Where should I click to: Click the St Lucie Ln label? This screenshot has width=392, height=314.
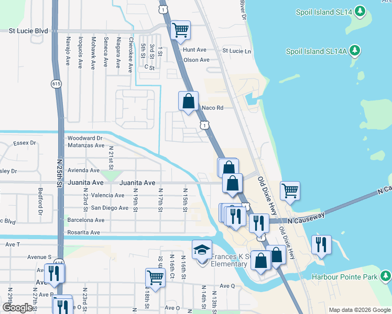pyautogui.click(x=236, y=51)
